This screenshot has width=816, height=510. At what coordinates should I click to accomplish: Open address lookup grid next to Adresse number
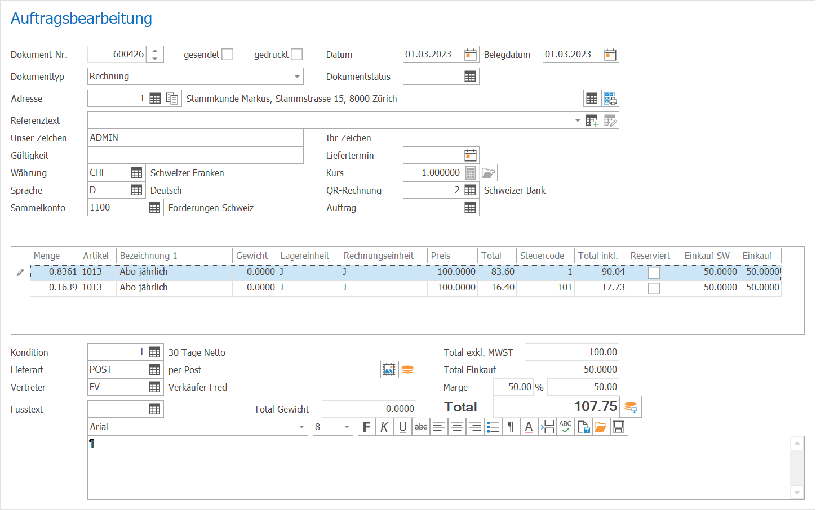click(155, 99)
